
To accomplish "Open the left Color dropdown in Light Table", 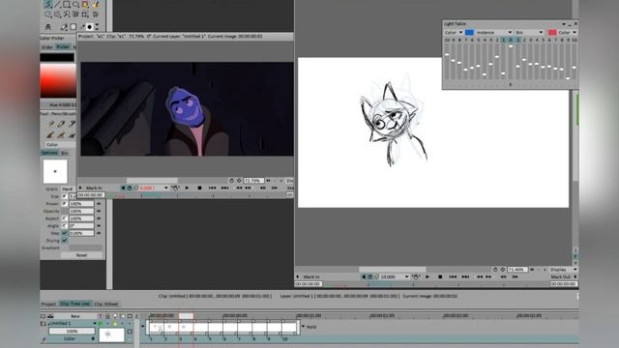I will (x=454, y=32).
